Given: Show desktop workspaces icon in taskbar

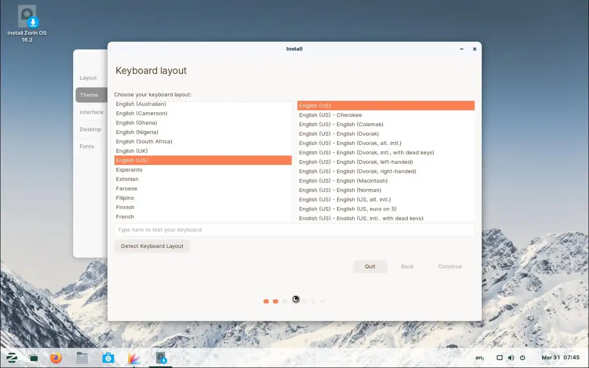Looking at the screenshot, I should (34, 358).
